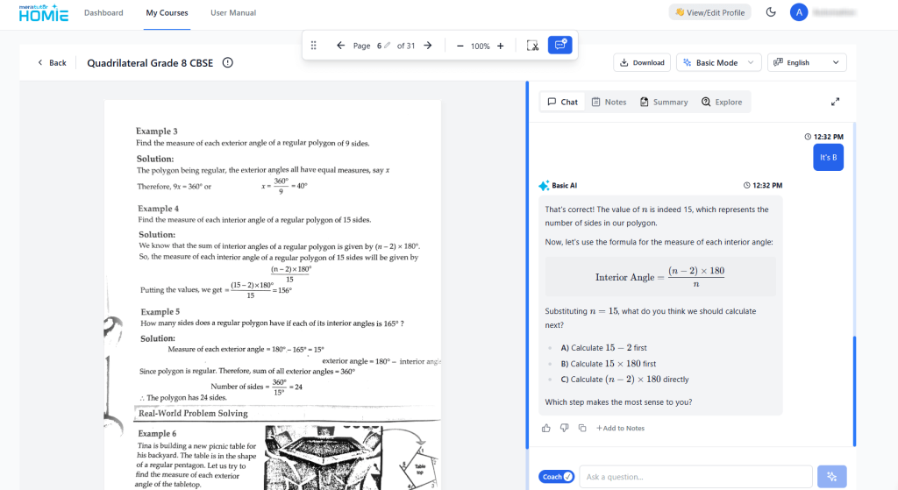
Task: Click the 12:32 PM timestamp beside Basic AI
Action: (x=763, y=186)
